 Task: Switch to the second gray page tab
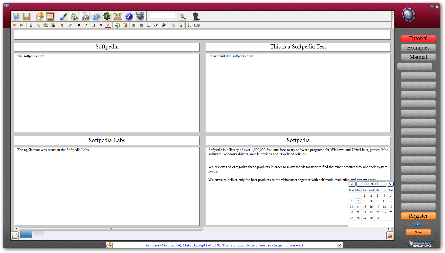[38, 234]
